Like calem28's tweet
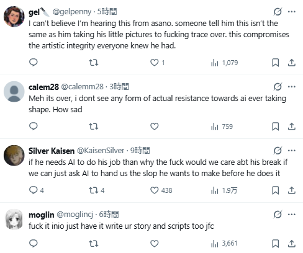 155,126
